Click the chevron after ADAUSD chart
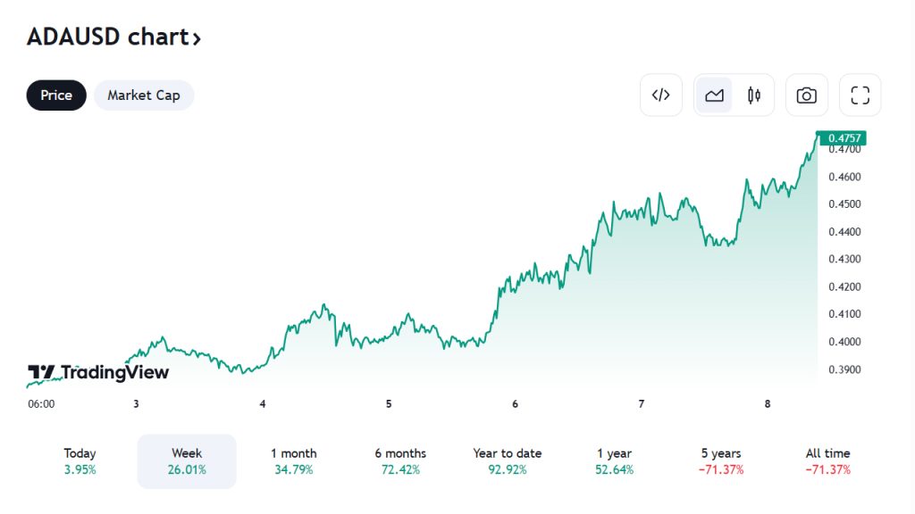Viewport: 915px width, 514px height. coord(197,38)
